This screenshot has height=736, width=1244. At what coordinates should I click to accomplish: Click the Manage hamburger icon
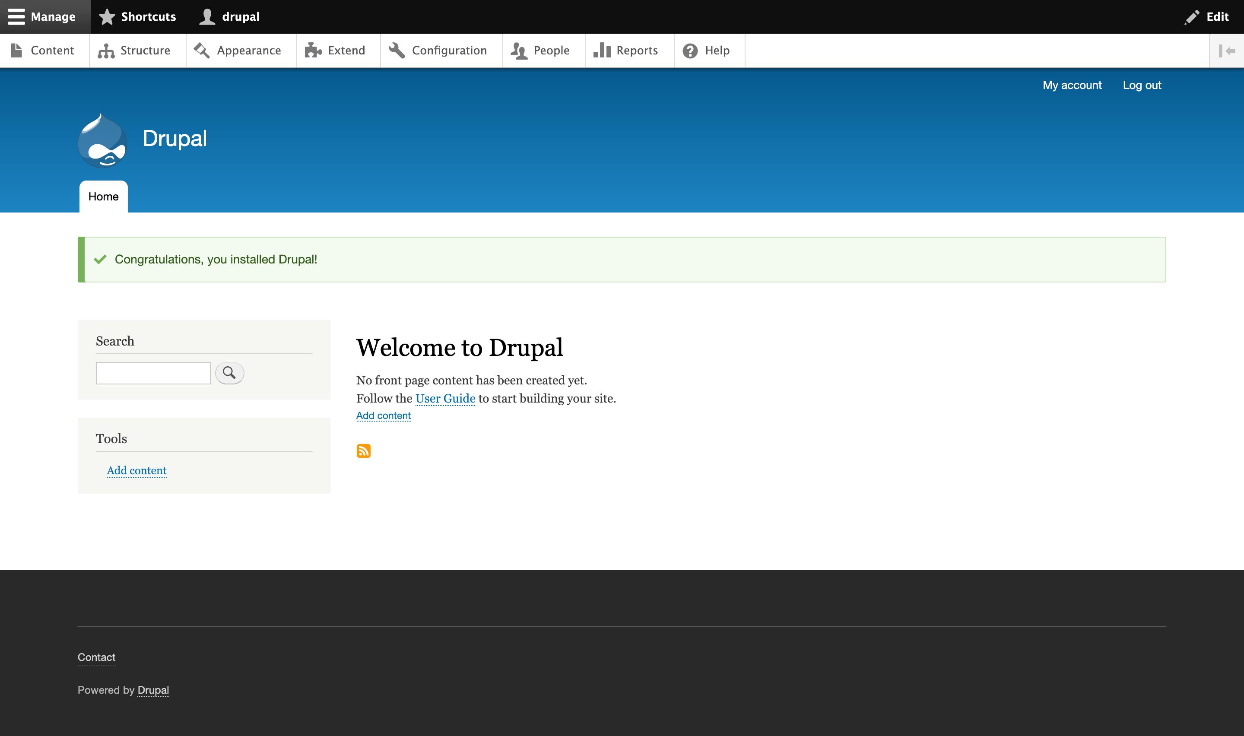pyautogui.click(x=16, y=16)
